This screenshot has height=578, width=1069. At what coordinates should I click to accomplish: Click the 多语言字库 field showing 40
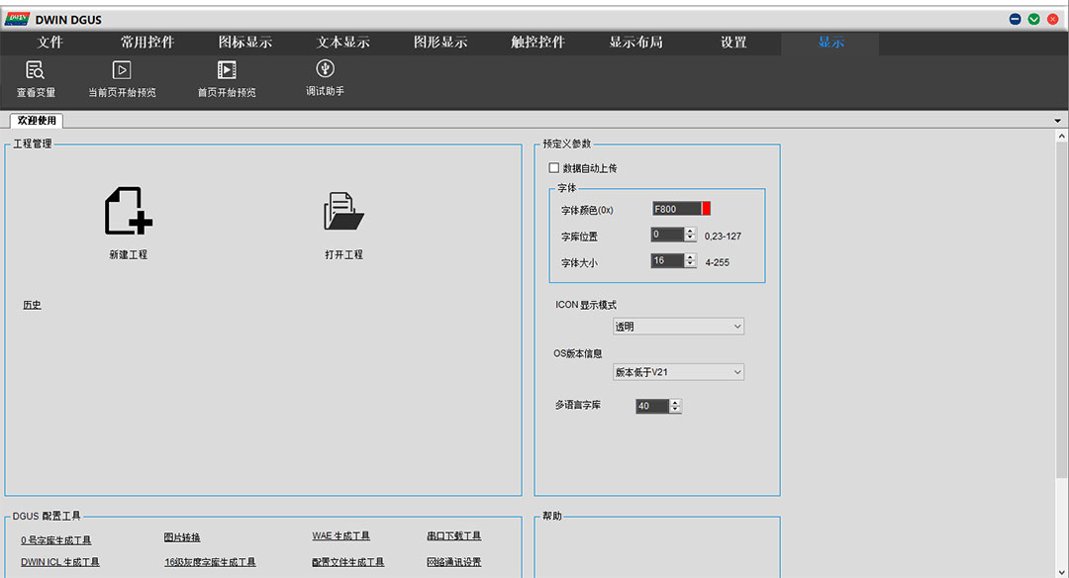(x=652, y=406)
